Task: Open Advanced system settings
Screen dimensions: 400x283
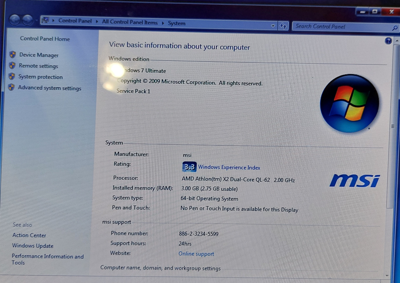Action: (x=49, y=88)
